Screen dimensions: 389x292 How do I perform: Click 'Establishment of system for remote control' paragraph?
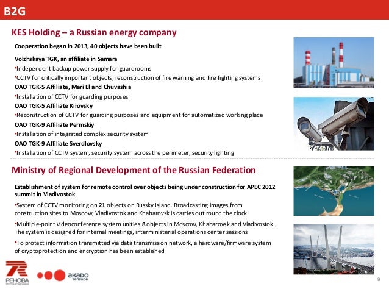[145, 191]
